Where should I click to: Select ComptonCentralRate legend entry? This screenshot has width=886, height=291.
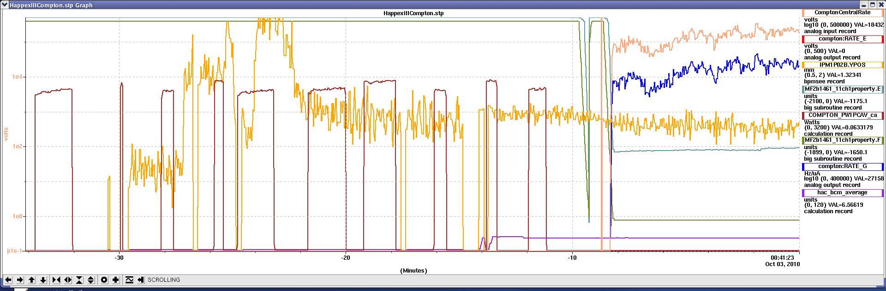[x=843, y=12]
